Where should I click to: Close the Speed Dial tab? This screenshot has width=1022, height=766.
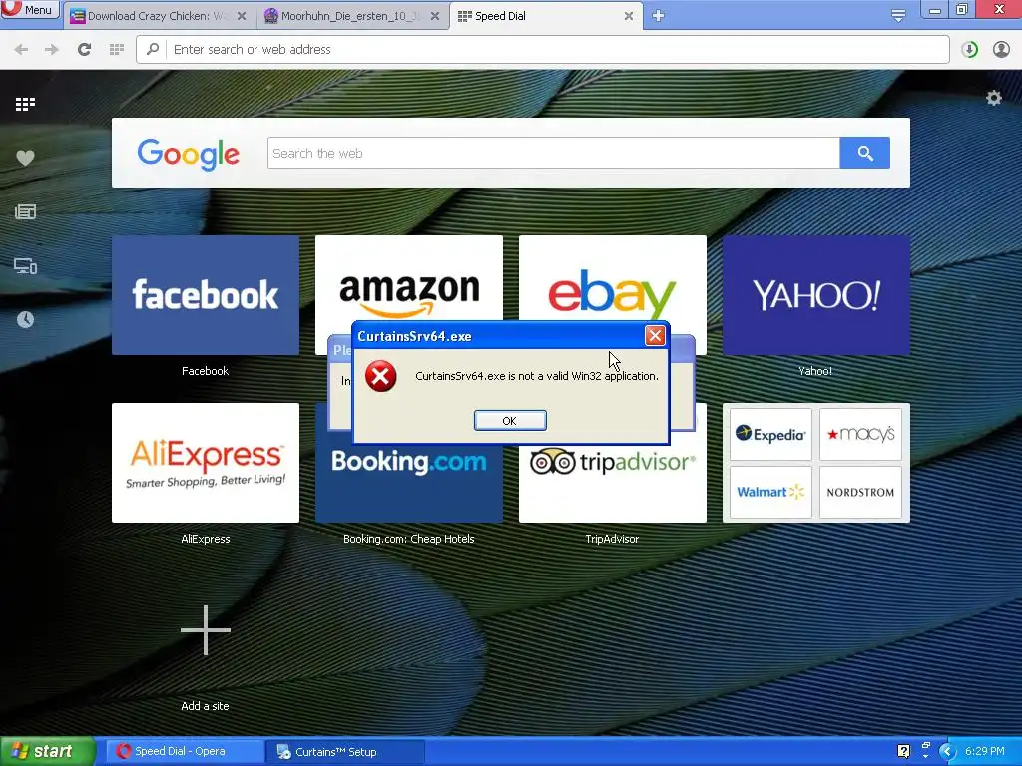[629, 16]
